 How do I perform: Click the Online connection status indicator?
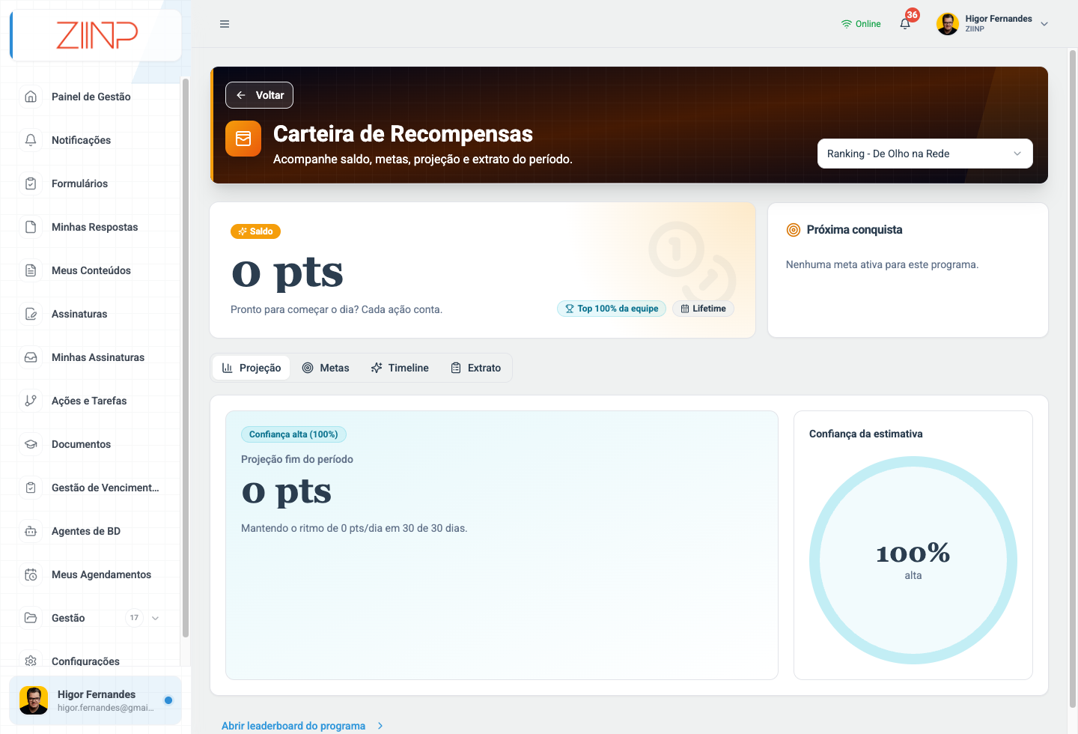point(861,24)
